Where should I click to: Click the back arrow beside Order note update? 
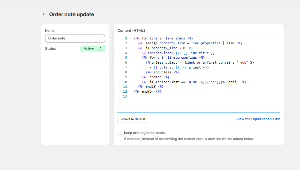(45, 14)
